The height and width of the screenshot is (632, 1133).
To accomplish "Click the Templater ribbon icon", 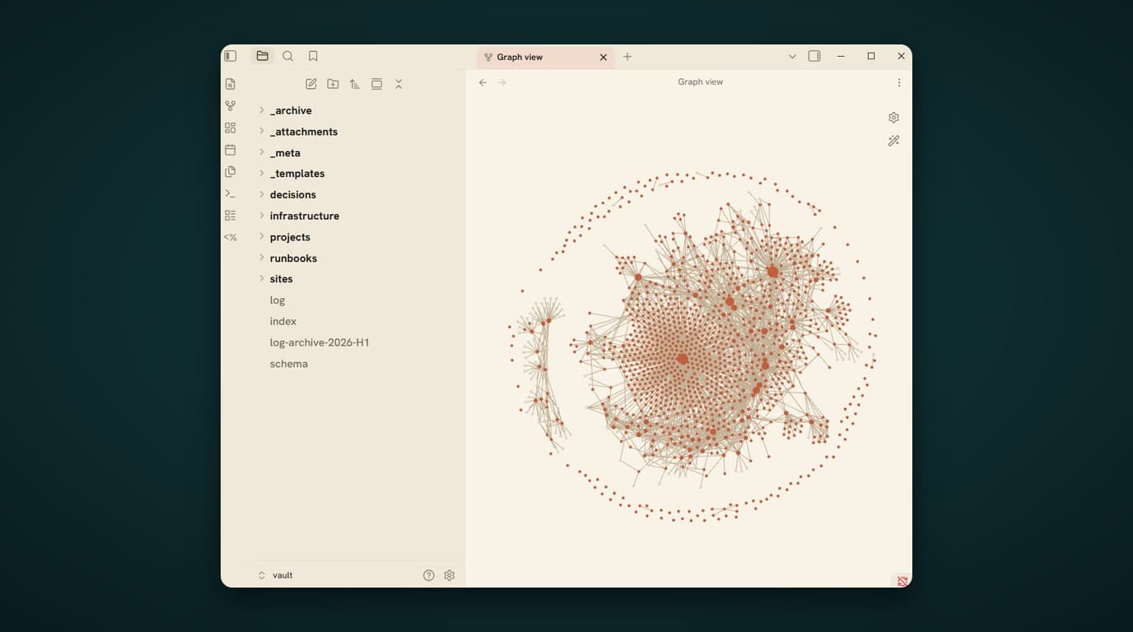I will (x=231, y=237).
